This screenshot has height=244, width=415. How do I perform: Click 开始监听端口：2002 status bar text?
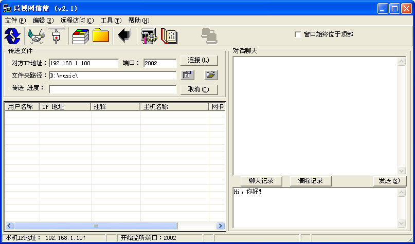(x=148, y=238)
